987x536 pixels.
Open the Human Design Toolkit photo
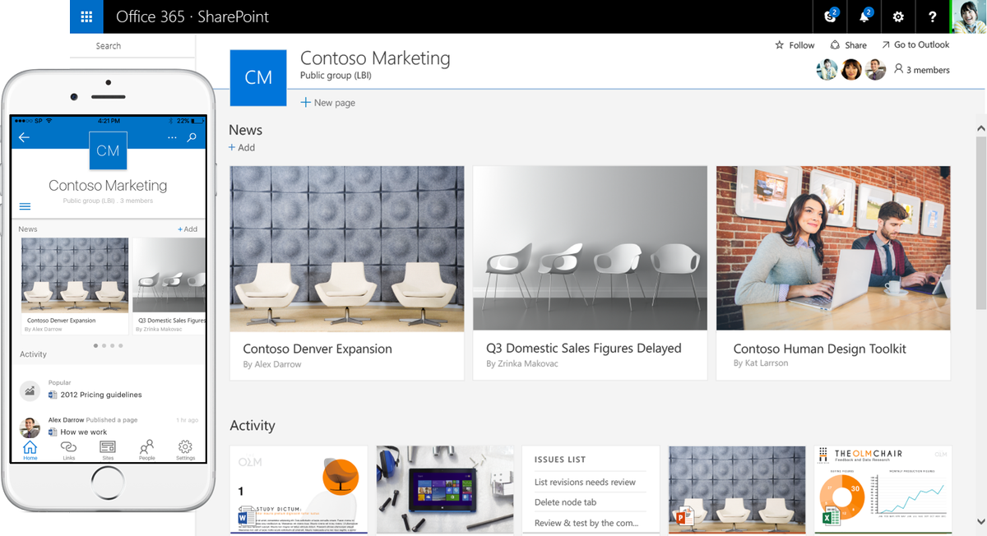[x=833, y=248]
